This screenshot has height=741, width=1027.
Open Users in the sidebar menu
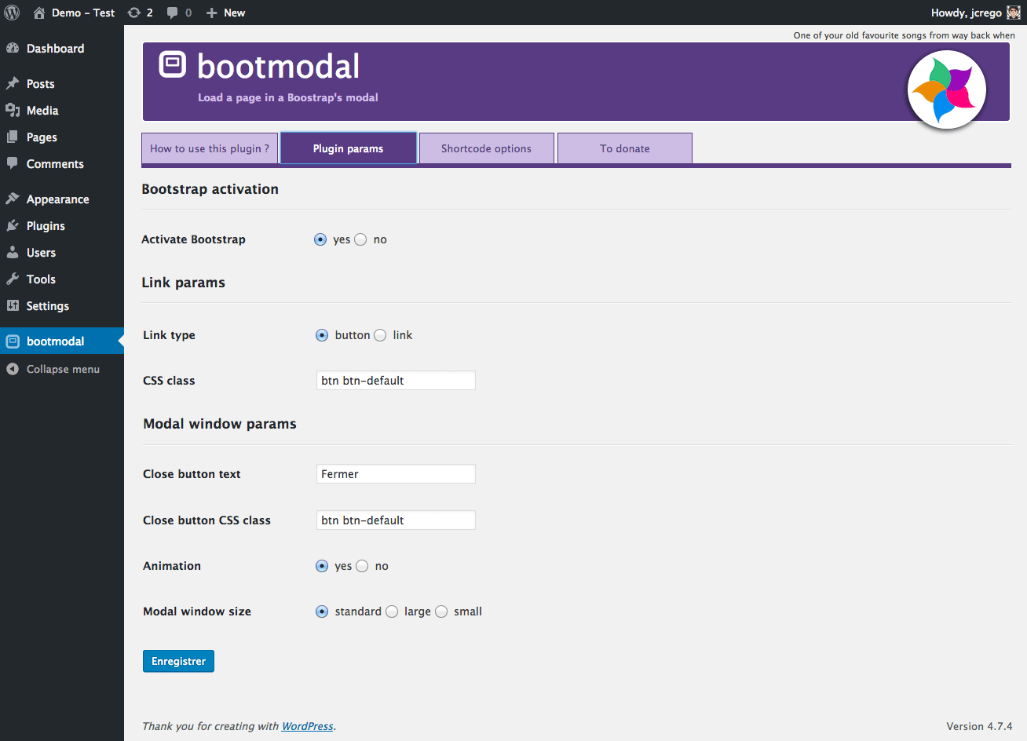point(62,253)
